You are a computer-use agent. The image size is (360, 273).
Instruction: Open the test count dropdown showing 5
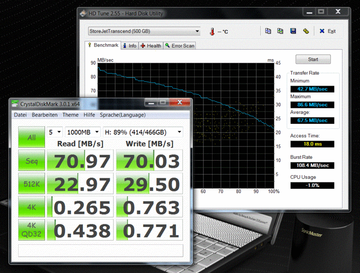click(55, 132)
